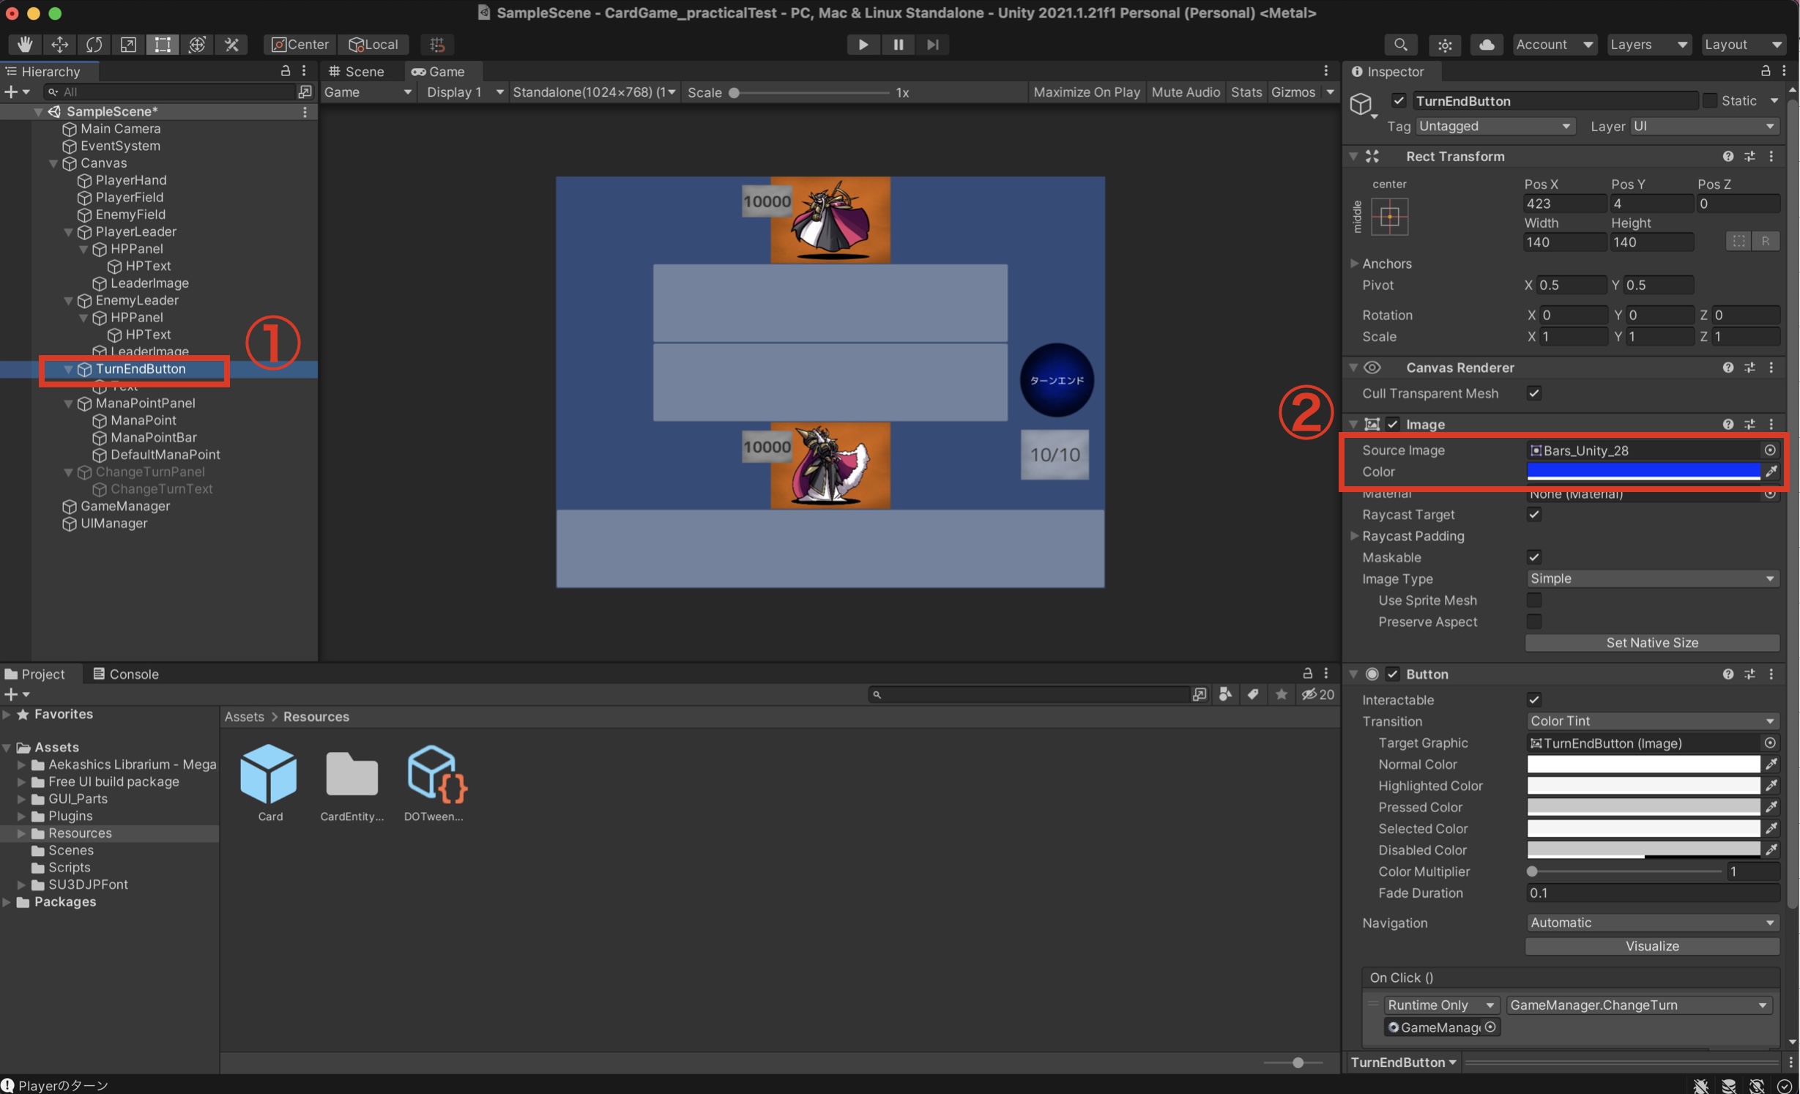
Task: Click the Set Native Size button
Action: [x=1651, y=643]
